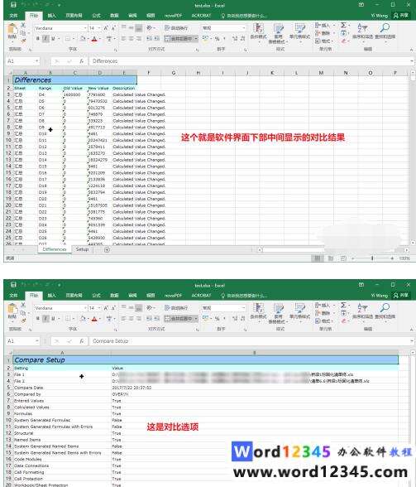Click Tell Me search box in lower window

(244, 296)
